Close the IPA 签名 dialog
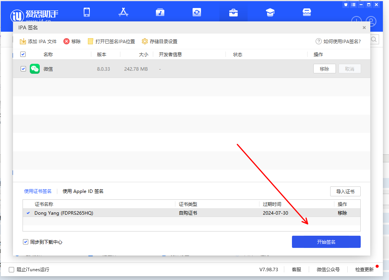389x280 pixels. click(364, 28)
